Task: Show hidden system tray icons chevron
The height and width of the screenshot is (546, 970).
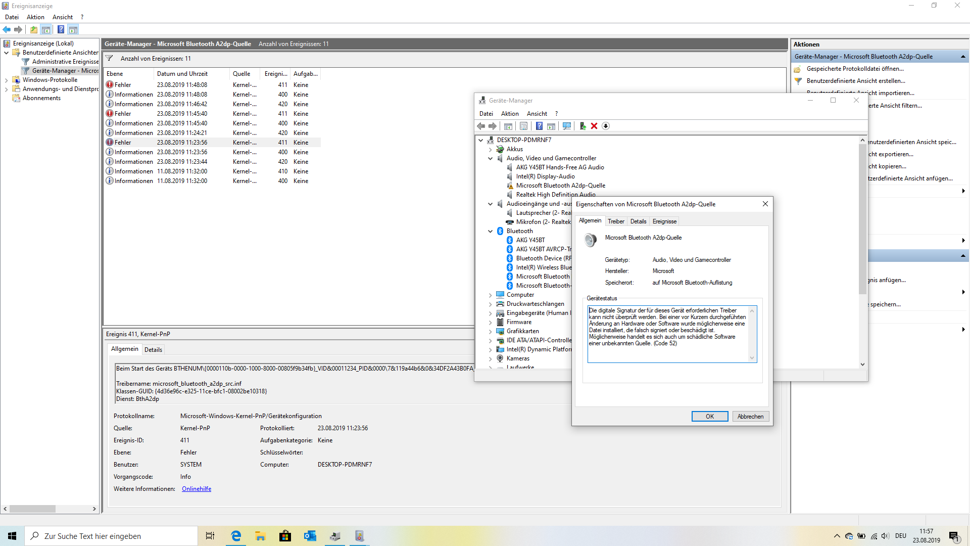Action: [x=837, y=536]
